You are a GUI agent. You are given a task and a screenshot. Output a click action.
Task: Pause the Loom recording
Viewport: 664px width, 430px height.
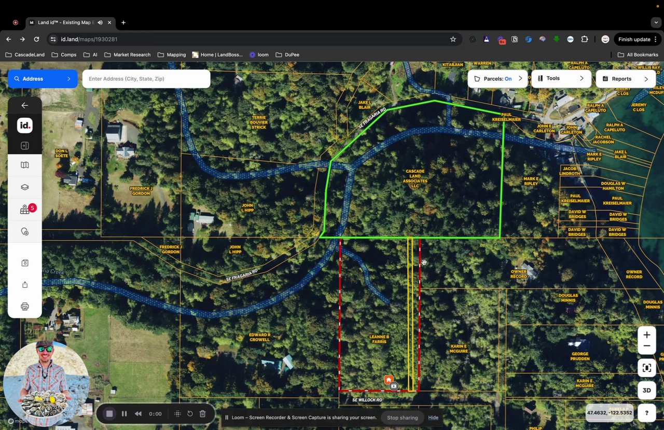(x=124, y=414)
